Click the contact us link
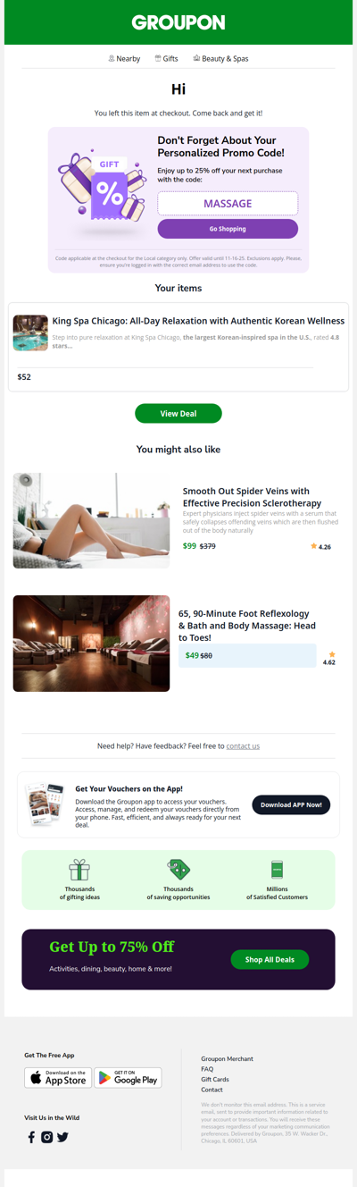The image size is (357, 1187). tap(243, 745)
